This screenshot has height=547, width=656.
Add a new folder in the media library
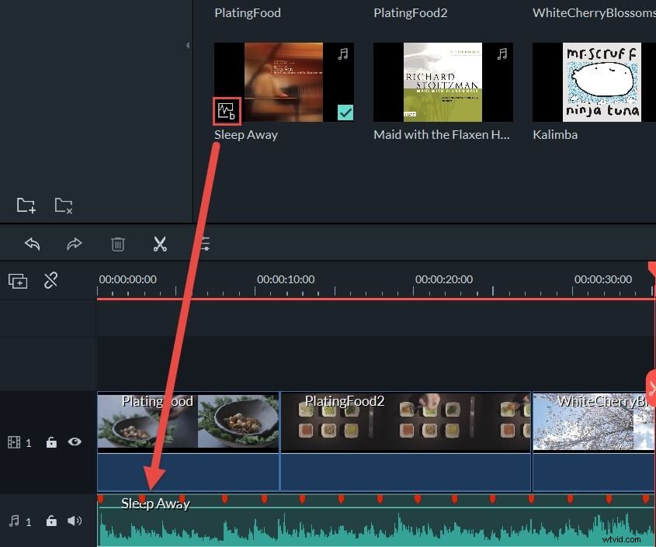pos(26,205)
